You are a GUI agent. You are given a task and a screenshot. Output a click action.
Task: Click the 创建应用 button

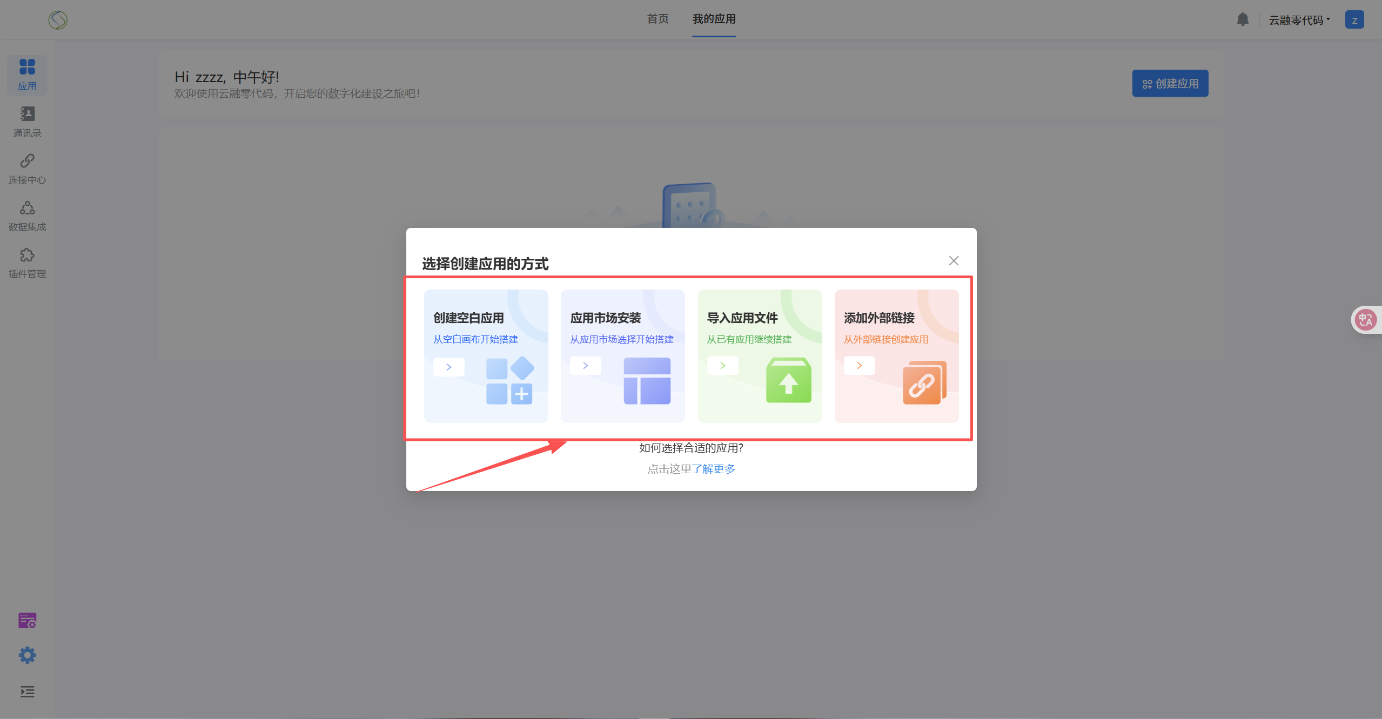[x=1170, y=84]
